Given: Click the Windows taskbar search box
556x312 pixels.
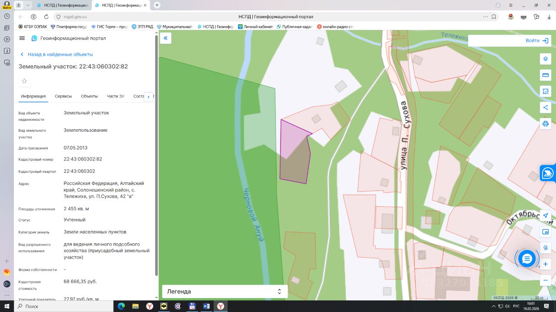Looking at the screenshot, I should click(63, 306).
